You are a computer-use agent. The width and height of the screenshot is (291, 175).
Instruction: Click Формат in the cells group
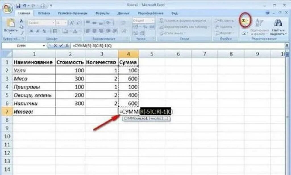pos(223,33)
